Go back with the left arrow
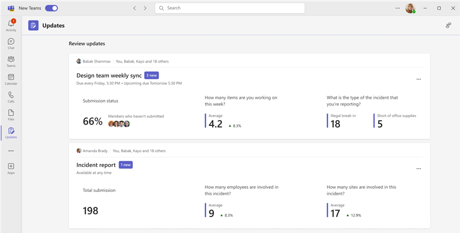The image size is (460, 233). point(134,8)
